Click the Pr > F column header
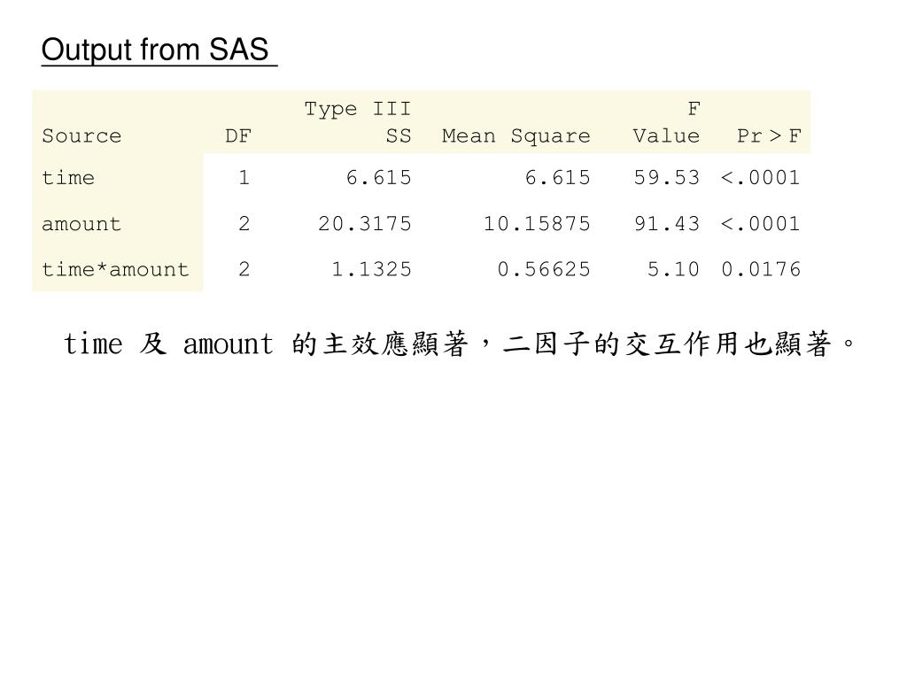907x680 pixels. point(769,135)
